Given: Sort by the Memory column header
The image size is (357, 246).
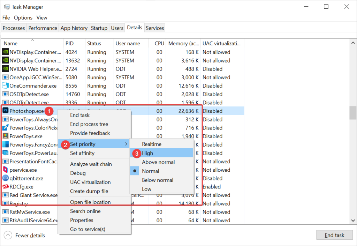Looking at the screenshot, I should pyautogui.click(x=183, y=44).
